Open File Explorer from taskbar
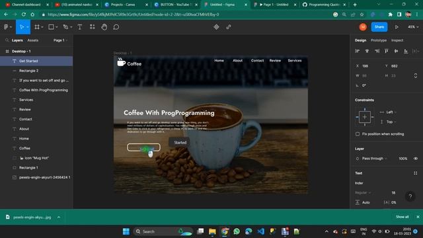423x238 pixels. tap(212, 231)
